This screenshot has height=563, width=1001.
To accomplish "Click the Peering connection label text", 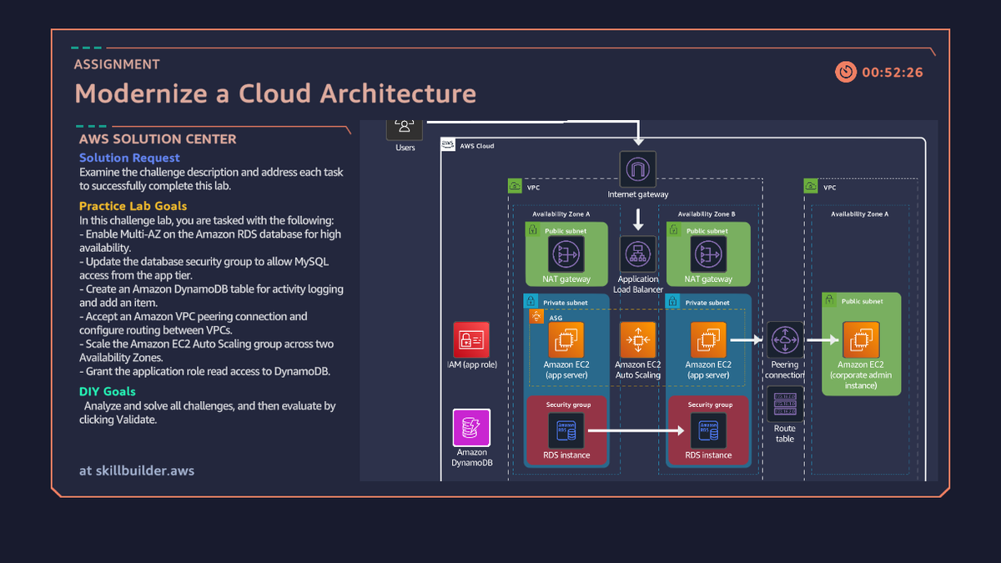I will click(x=785, y=369).
